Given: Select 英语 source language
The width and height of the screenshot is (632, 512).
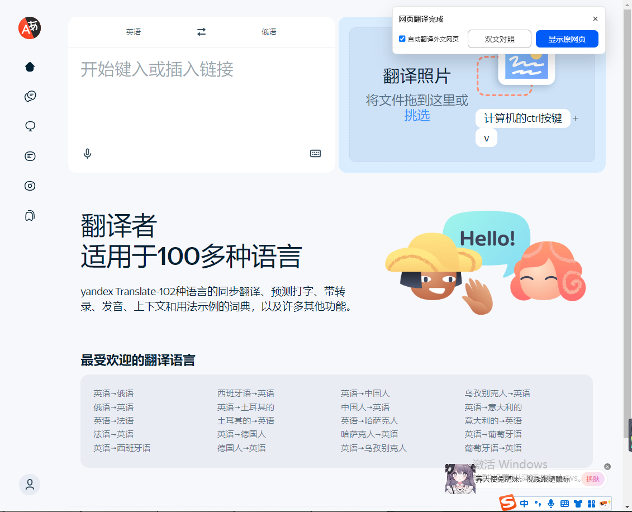Looking at the screenshot, I should [134, 32].
